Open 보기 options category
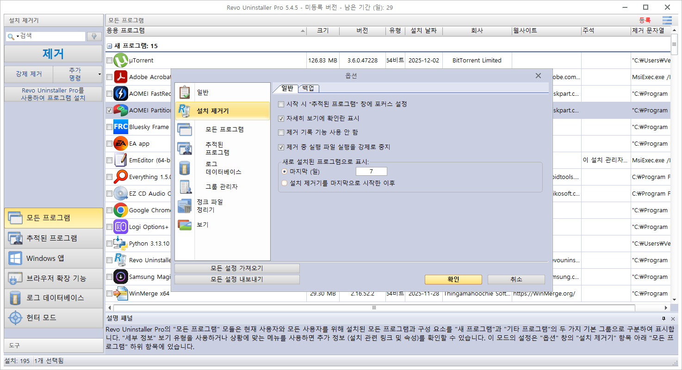The height and width of the screenshot is (370, 682). [223, 225]
